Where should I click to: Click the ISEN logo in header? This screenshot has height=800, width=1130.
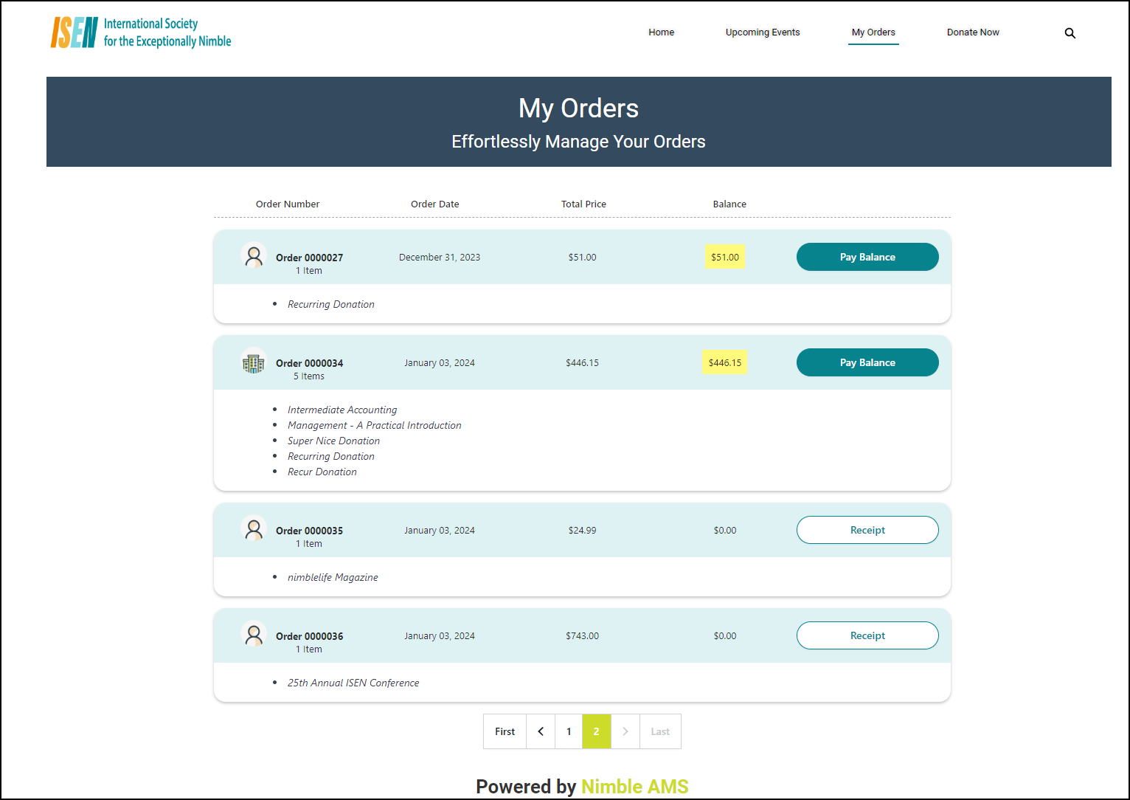[141, 32]
